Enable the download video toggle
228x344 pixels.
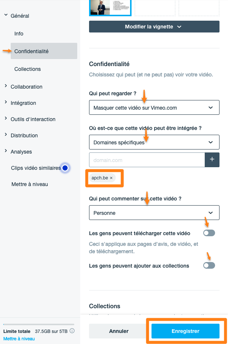click(209, 233)
